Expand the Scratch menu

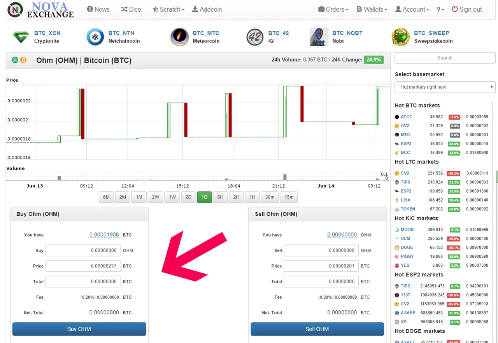(x=168, y=9)
